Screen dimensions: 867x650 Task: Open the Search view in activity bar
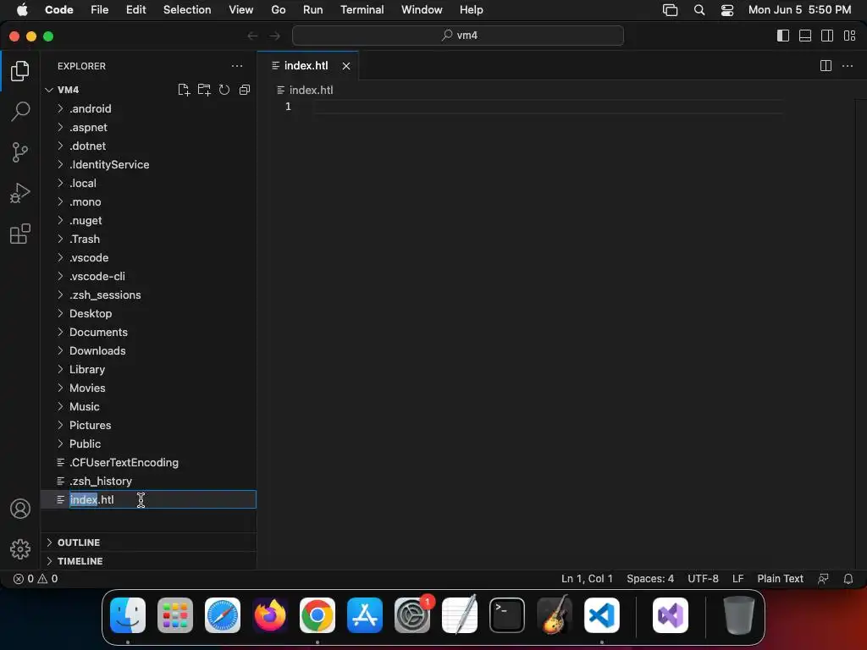20,111
